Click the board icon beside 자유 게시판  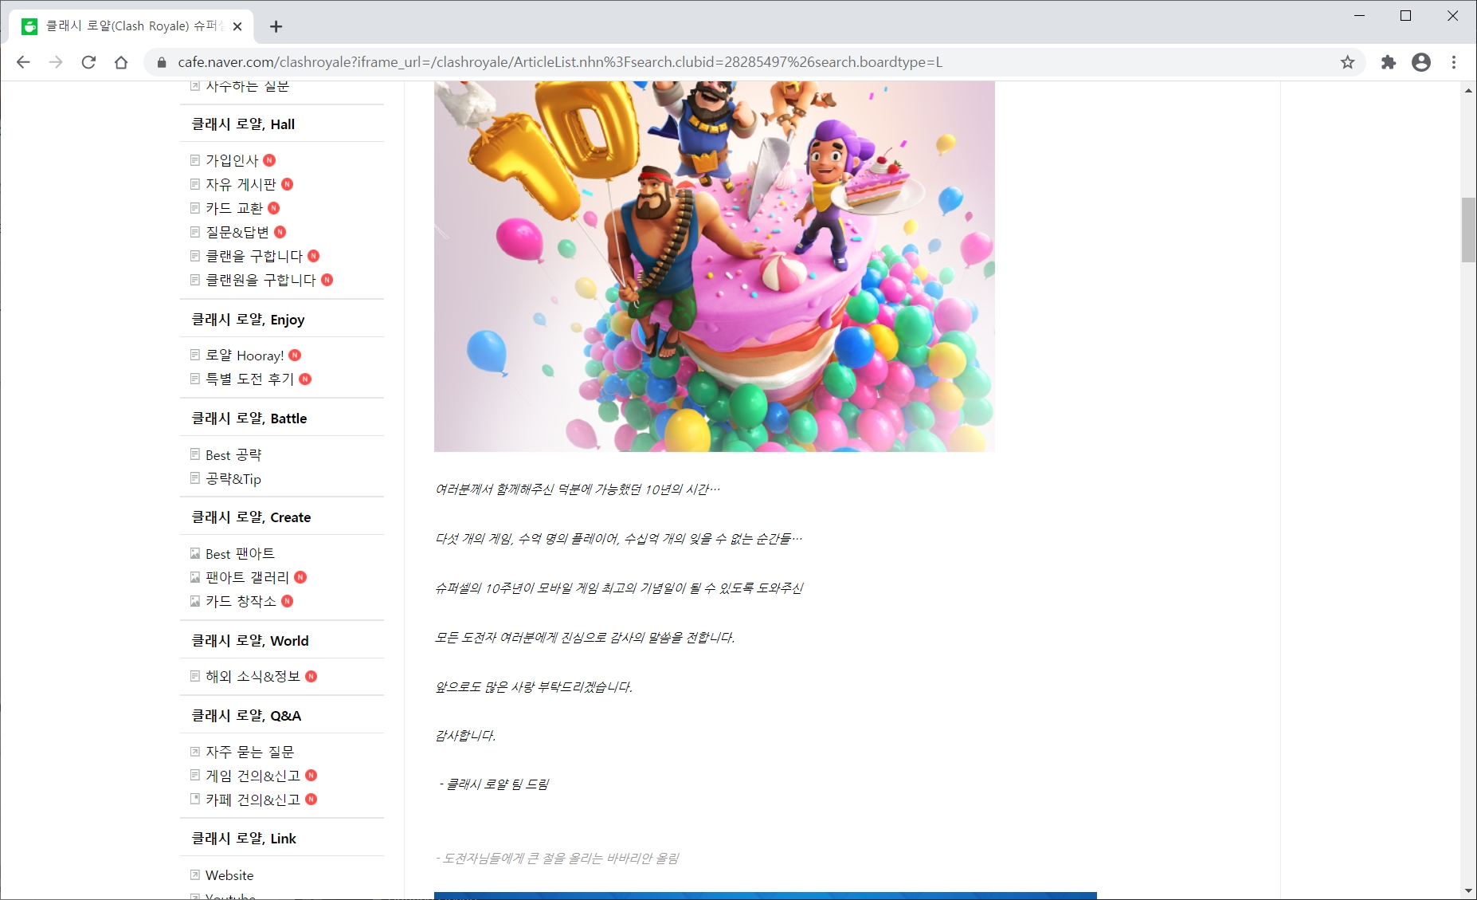click(195, 184)
